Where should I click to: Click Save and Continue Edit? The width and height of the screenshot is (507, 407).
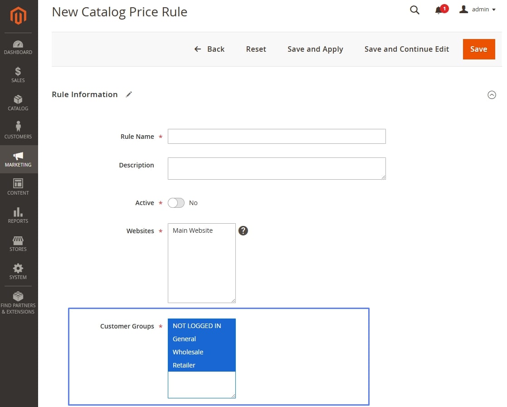(406, 49)
